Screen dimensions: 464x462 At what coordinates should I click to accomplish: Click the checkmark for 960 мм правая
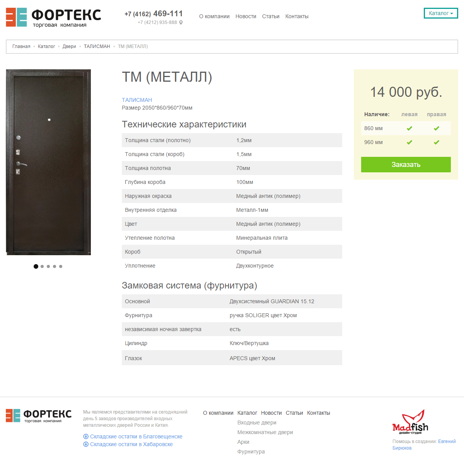tap(437, 143)
